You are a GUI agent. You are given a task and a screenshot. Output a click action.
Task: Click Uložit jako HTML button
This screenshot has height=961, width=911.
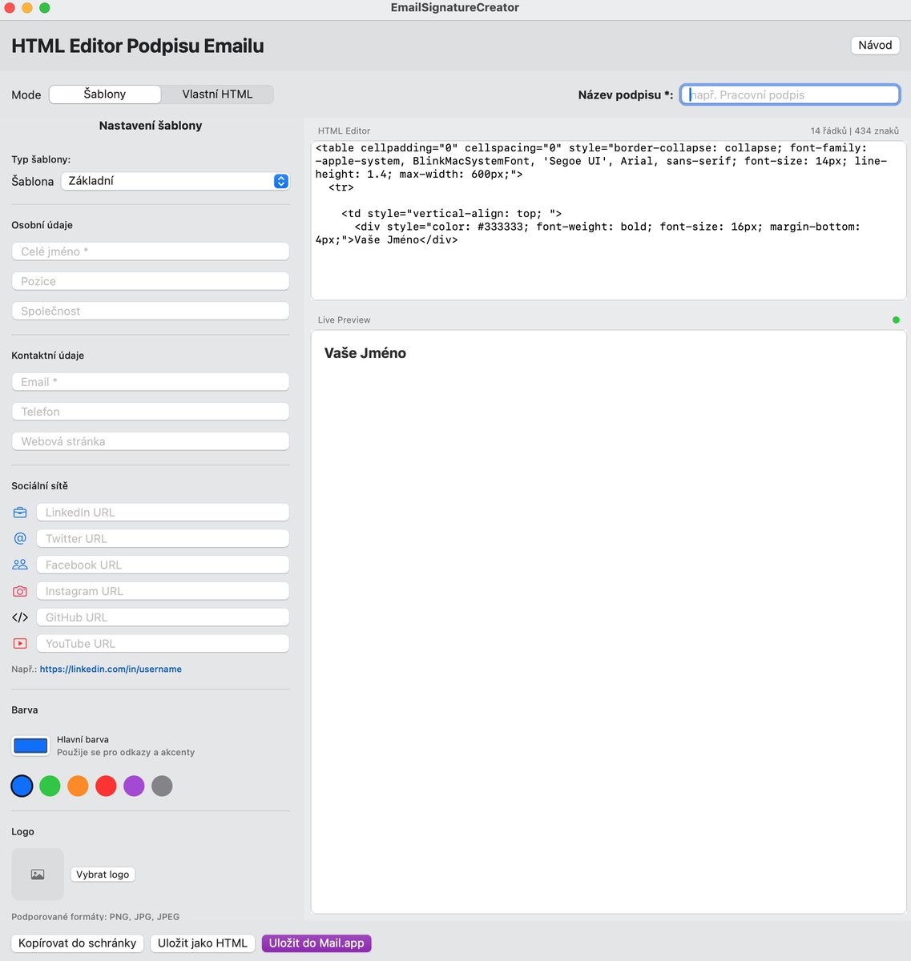click(203, 943)
